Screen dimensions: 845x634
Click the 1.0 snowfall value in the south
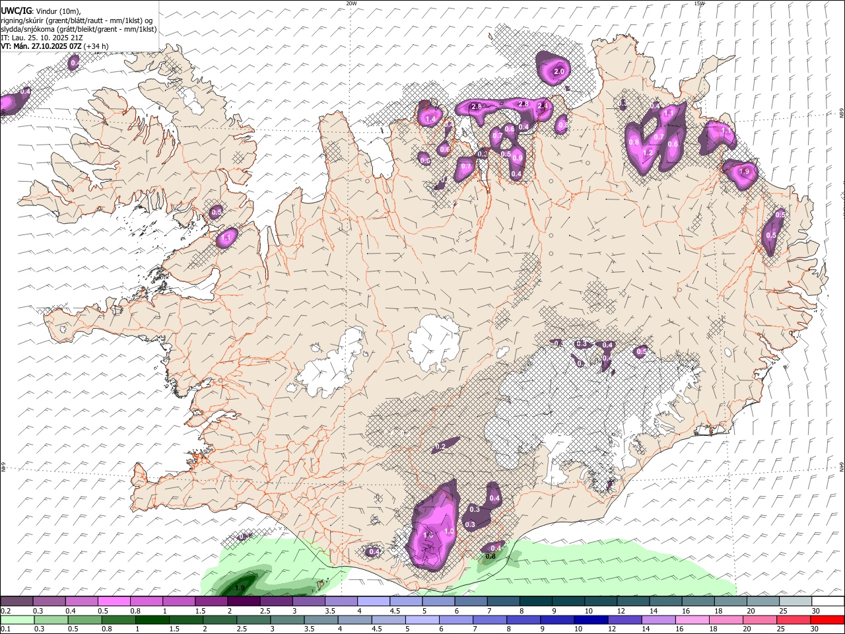[450, 531]
